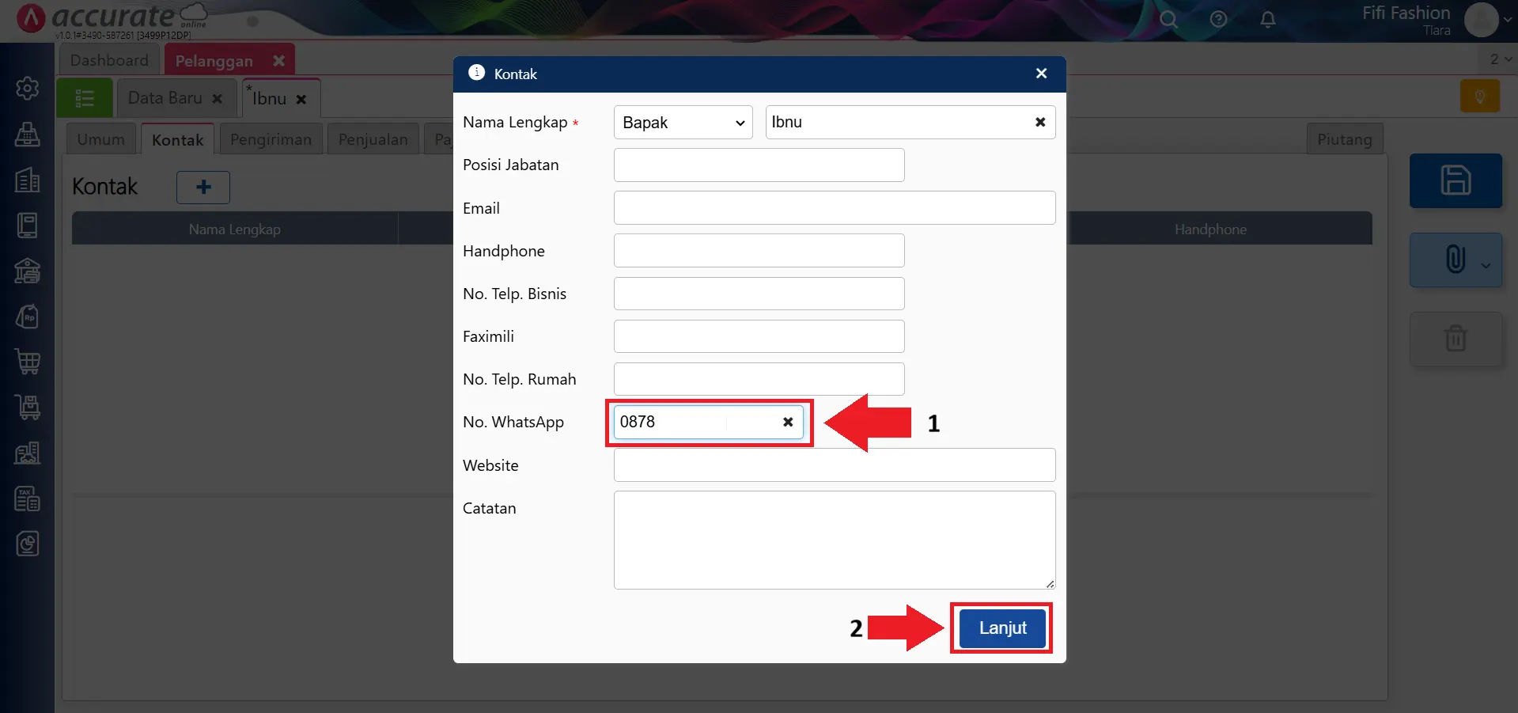Add a new contact with plus button

click(x=203, y=188)
